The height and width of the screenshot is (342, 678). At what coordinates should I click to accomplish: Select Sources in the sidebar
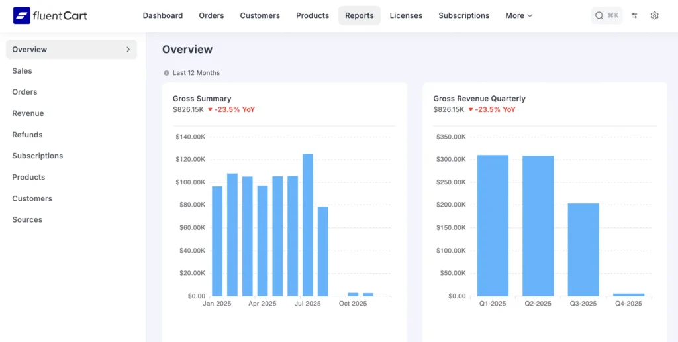point(27,220)
